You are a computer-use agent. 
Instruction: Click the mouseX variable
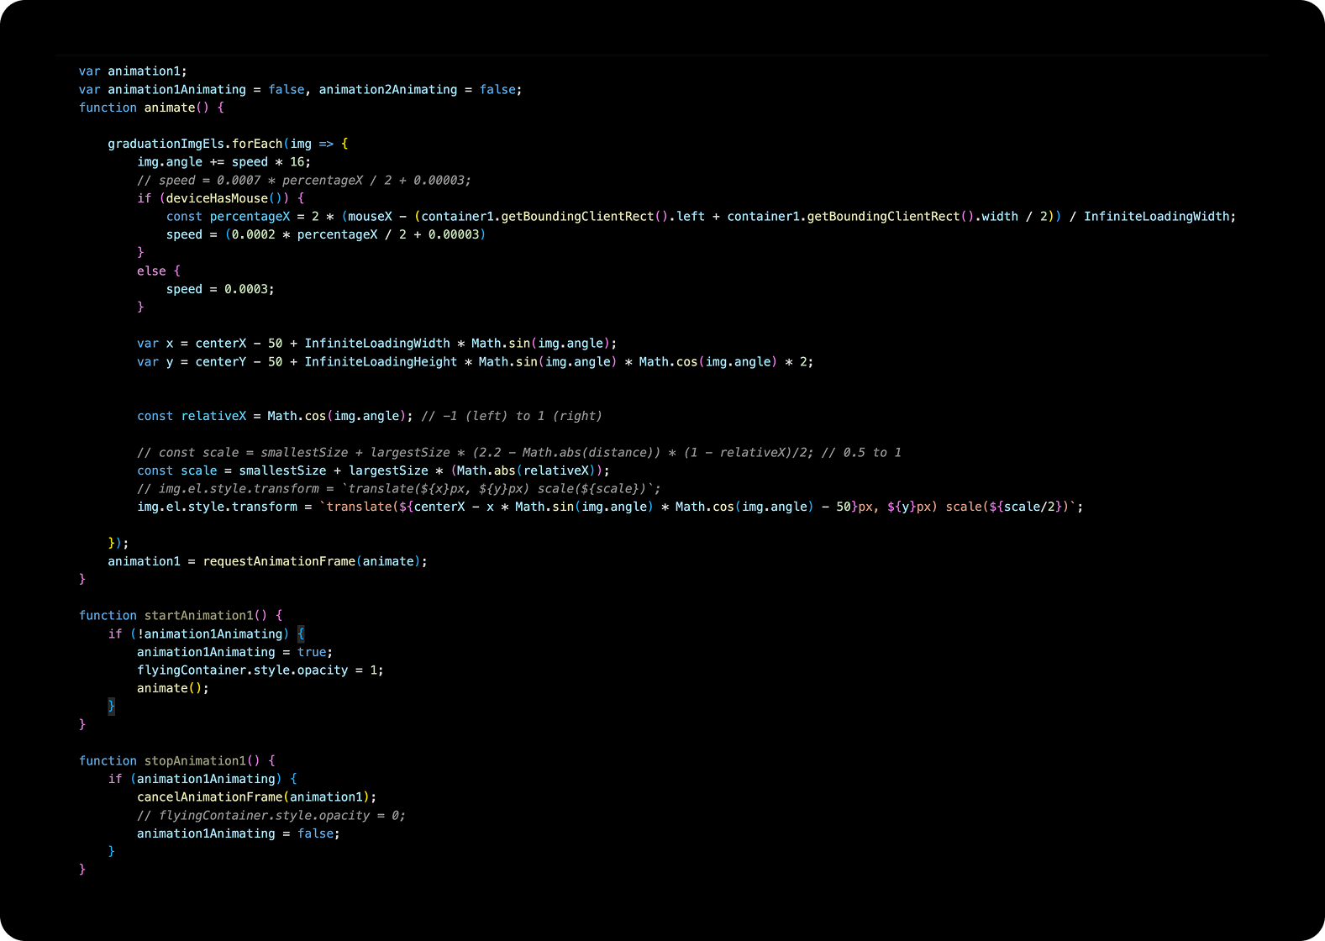[370, 217]
